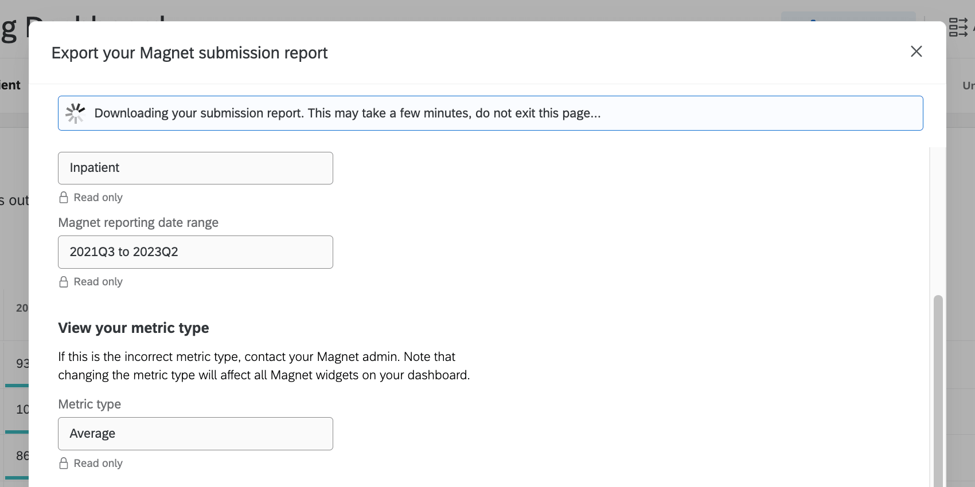Viewport: 975px width, 487px height.
Task: Click the 'Magnet reporting date range' label
Action: 138,222
